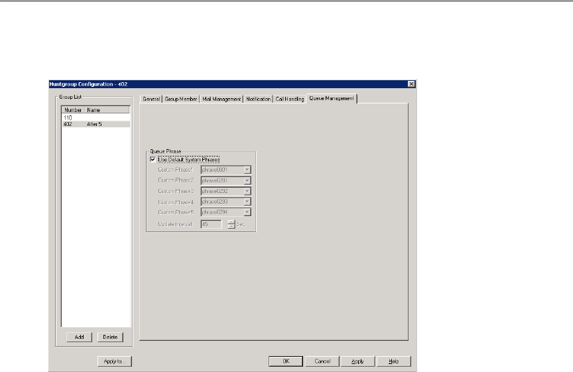Open the Custom Phrase1 dropdown
The width and height of the screenshot is (573, 372).
(247, 170)
